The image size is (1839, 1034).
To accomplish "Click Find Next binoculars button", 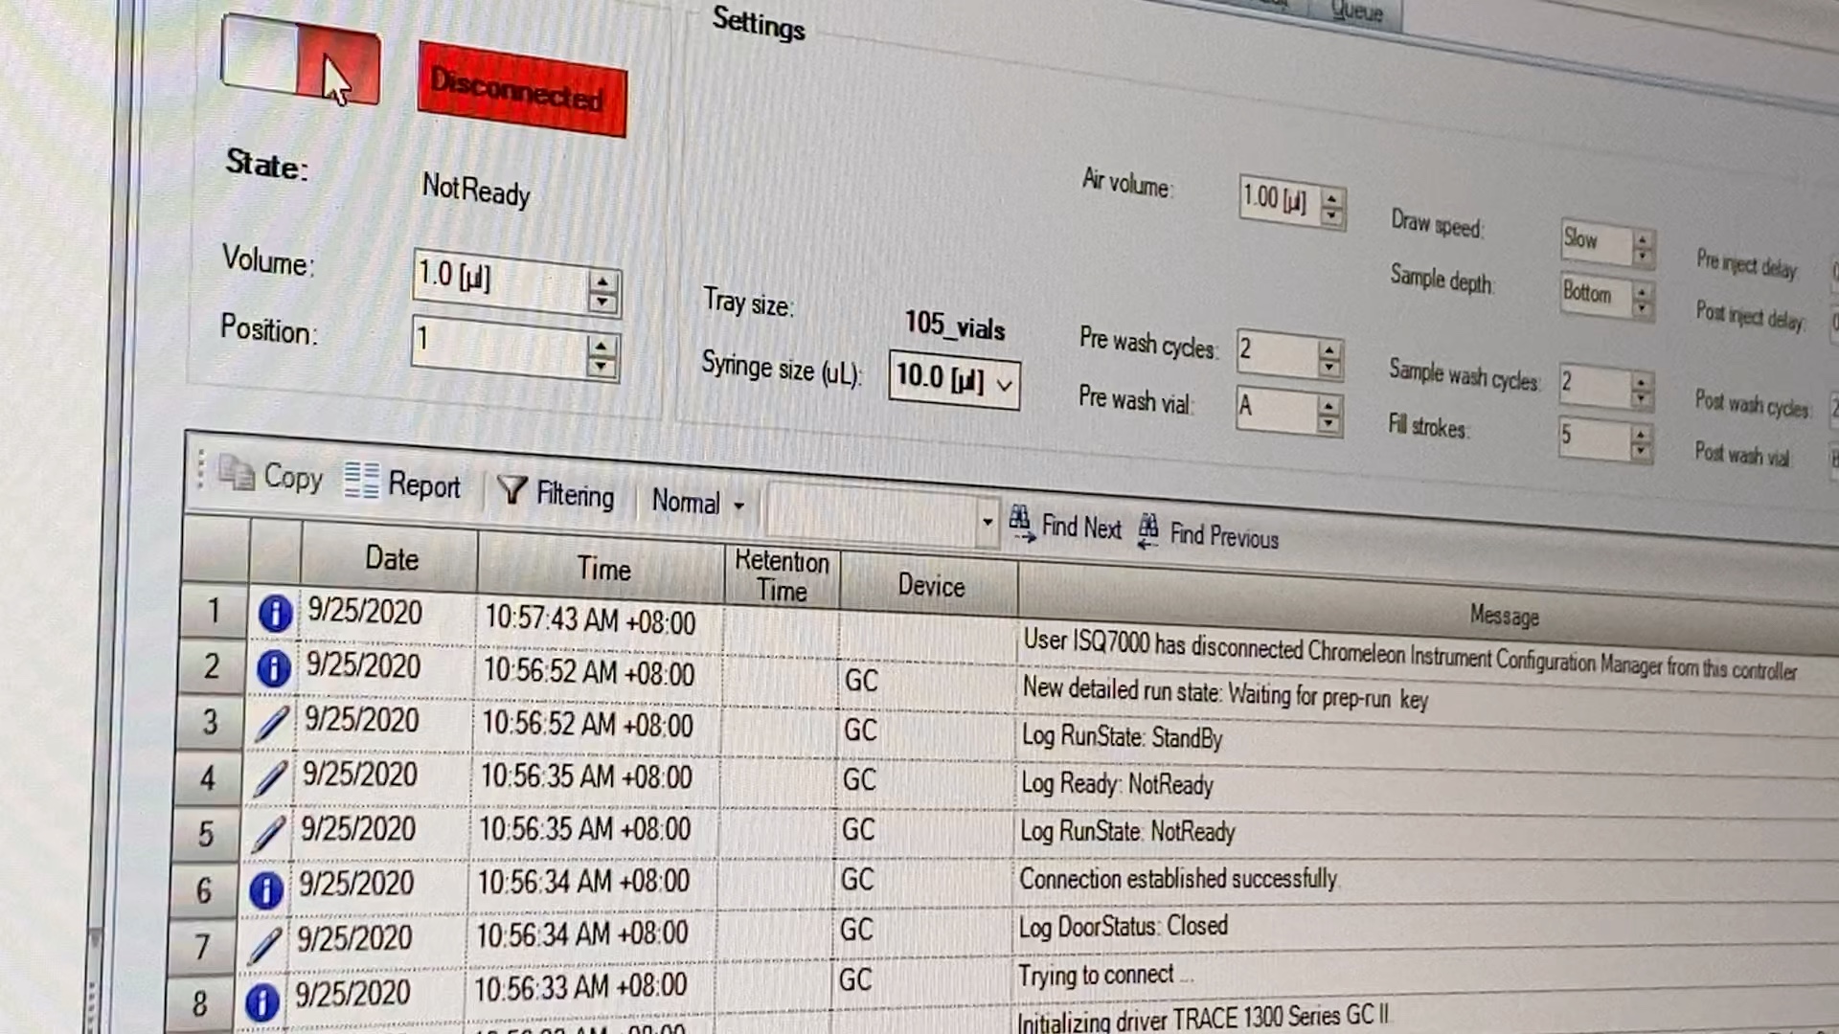I will pyautogui.click(x=1065, y=526).
